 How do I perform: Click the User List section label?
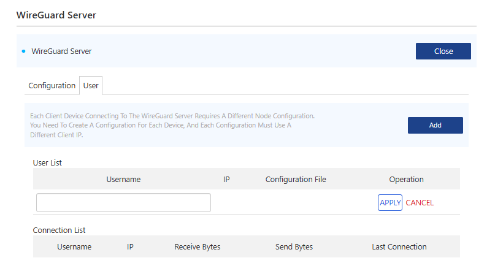click(x=47, y=163)
